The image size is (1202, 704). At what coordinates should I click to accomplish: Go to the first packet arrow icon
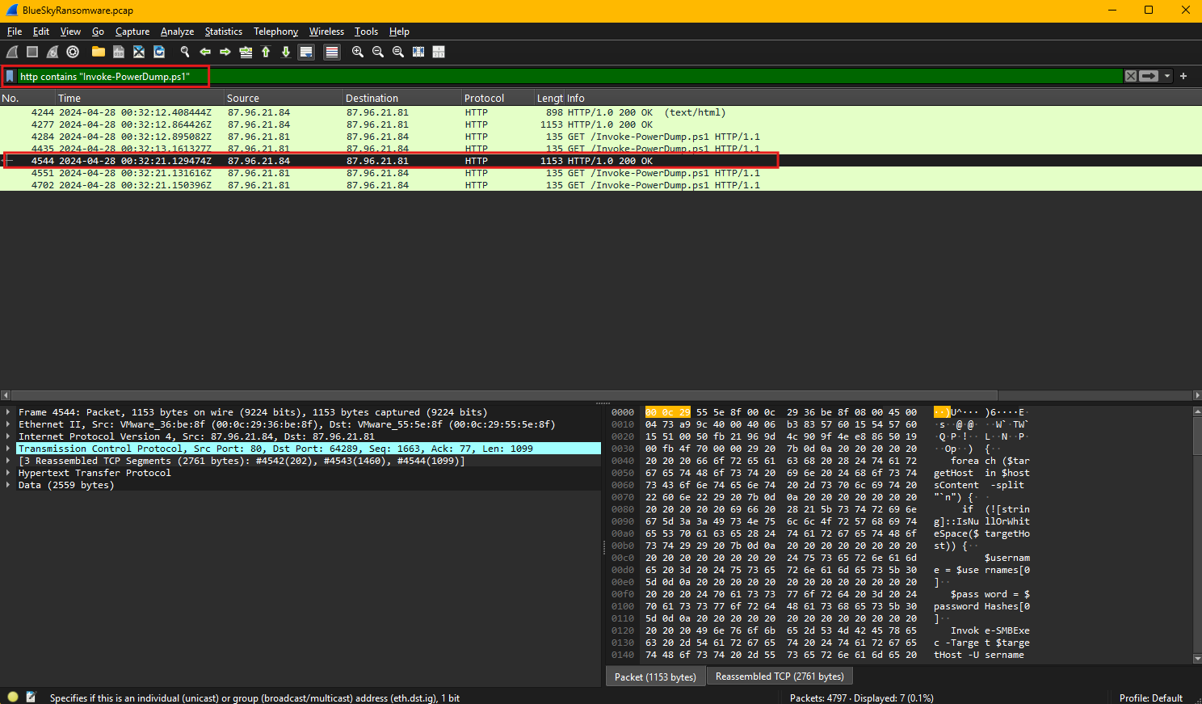266,52
